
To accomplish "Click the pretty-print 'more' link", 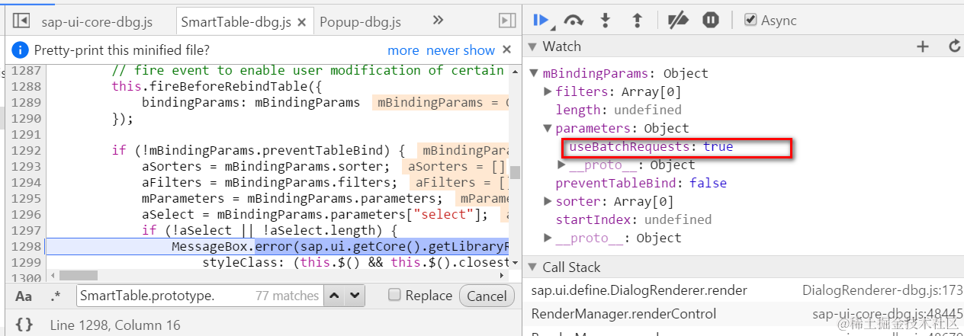I will click(403, 50).
